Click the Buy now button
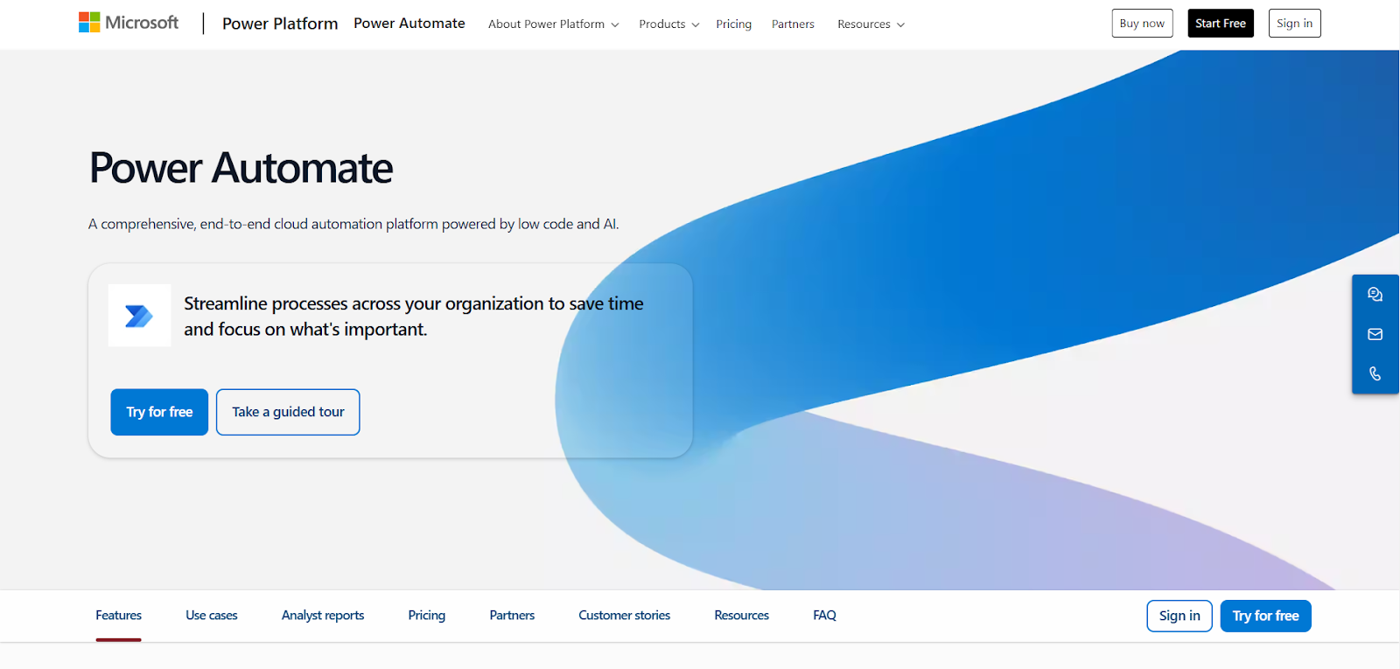The width and height of the screenshot is (1400, 669). [x=1142, y=24]
